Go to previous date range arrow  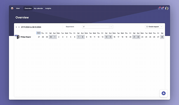[x=17, y=27]
